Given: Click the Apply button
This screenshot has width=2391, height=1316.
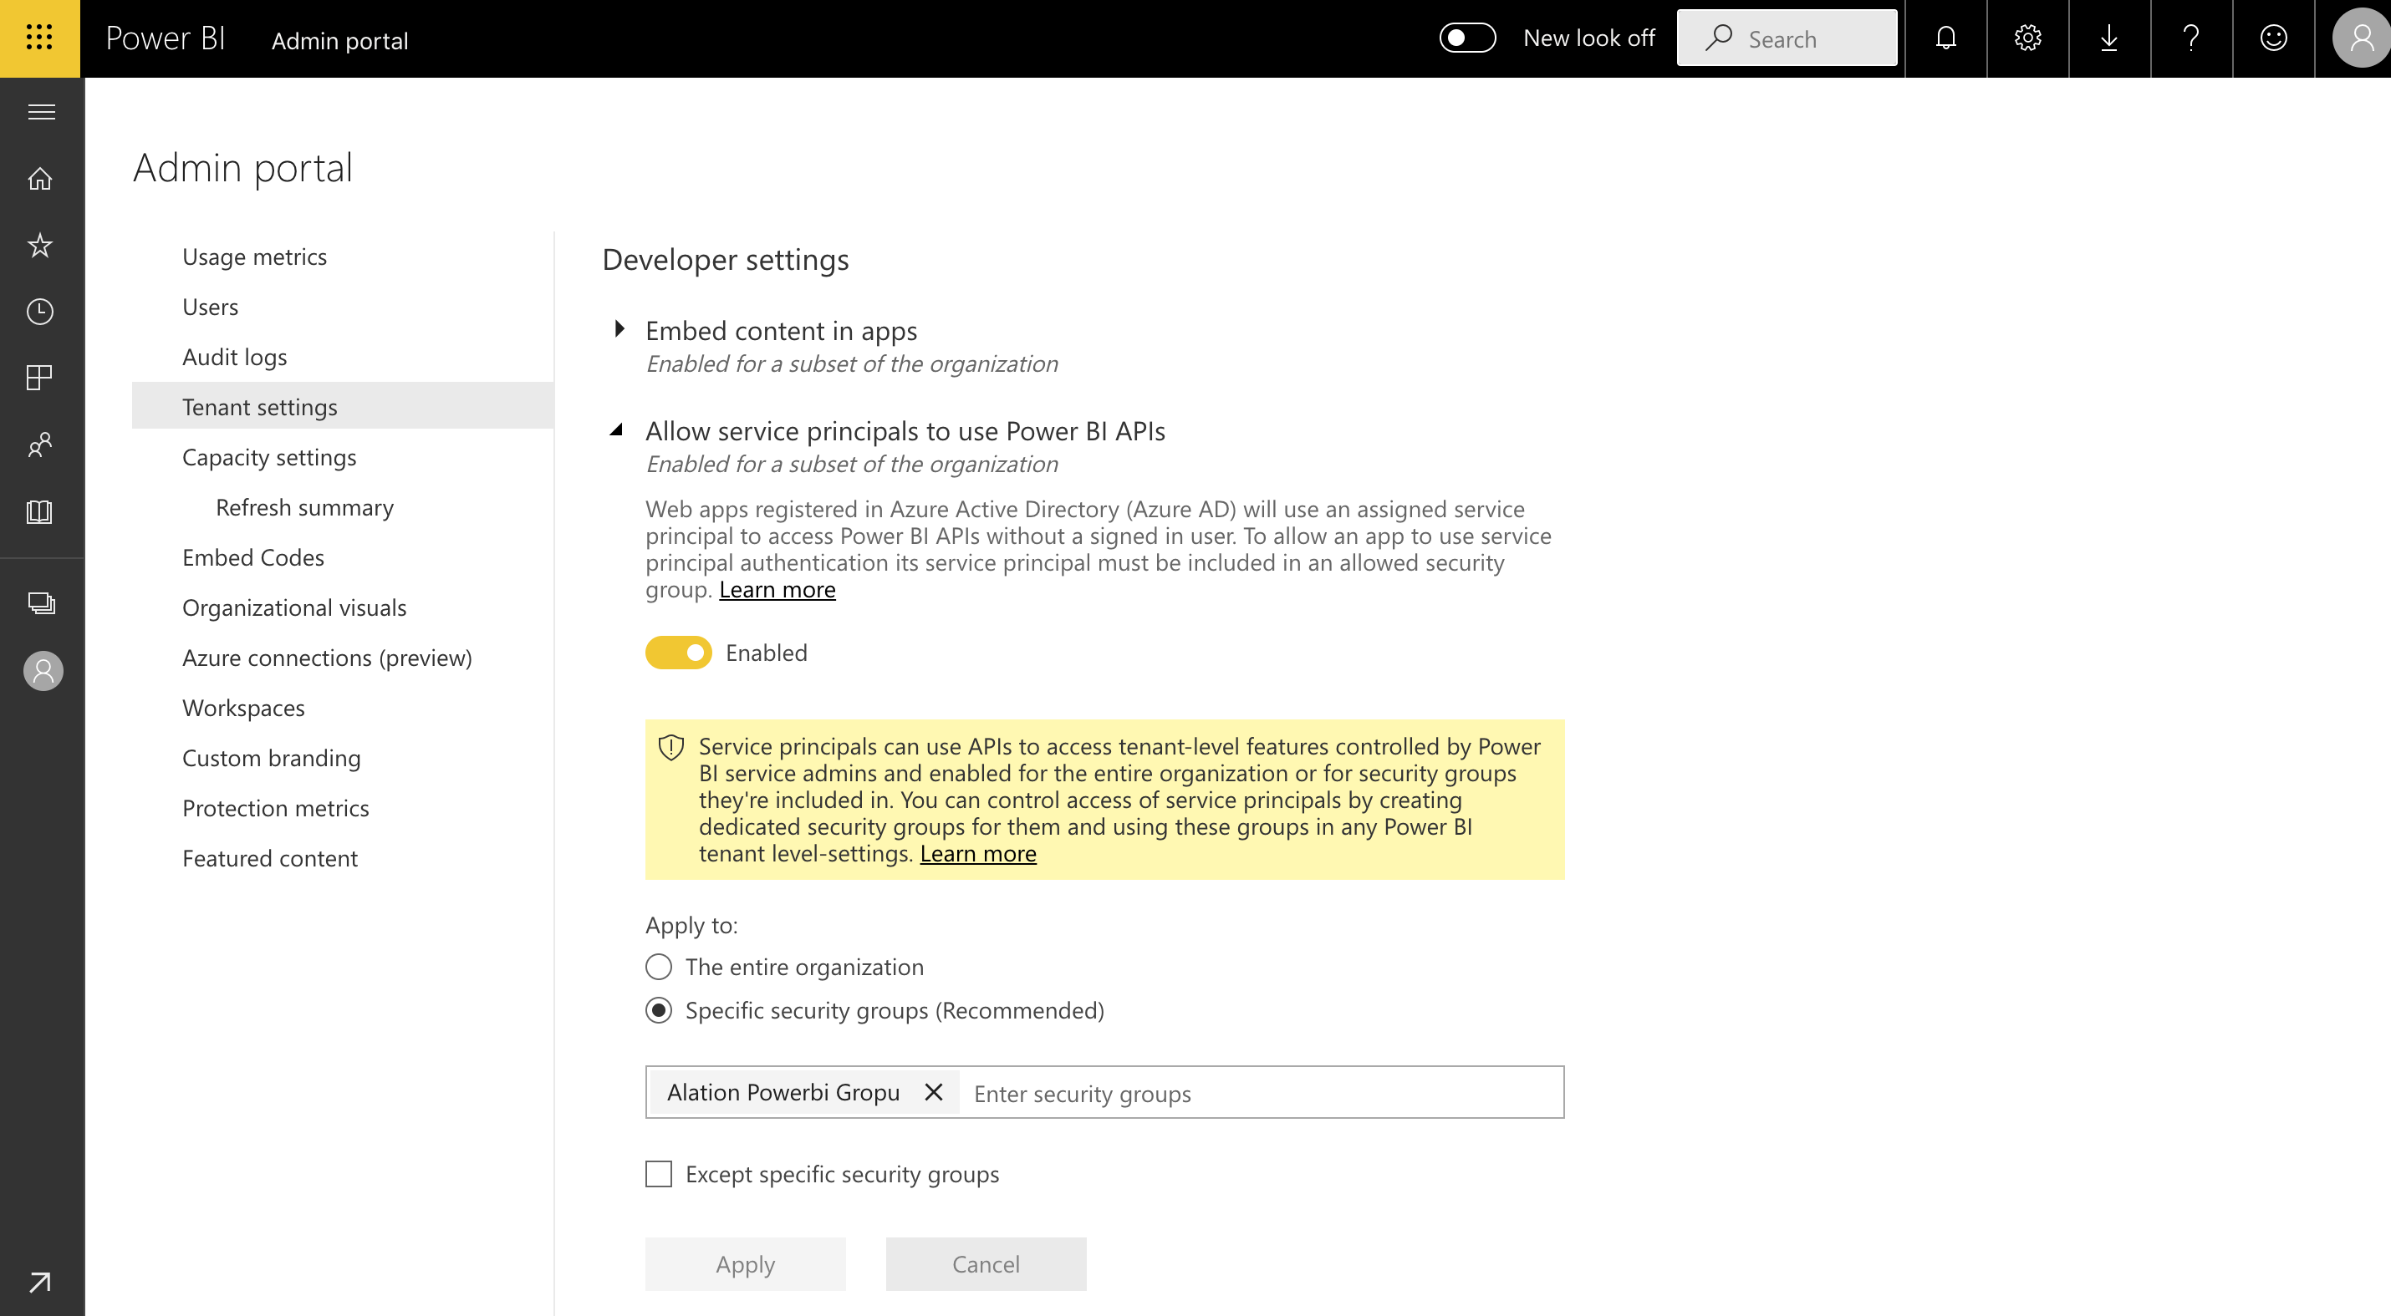Looking at the screenshot, I should [x=744, y=1263].
